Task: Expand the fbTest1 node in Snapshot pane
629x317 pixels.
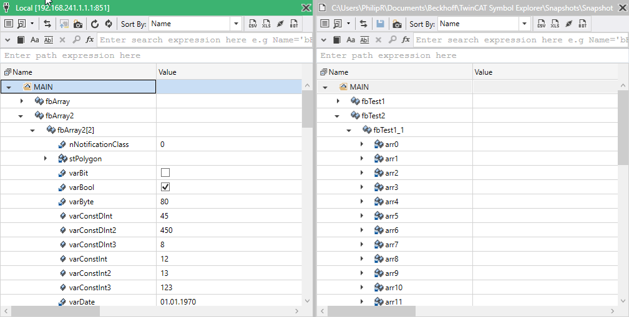Action: coord(338,101)
